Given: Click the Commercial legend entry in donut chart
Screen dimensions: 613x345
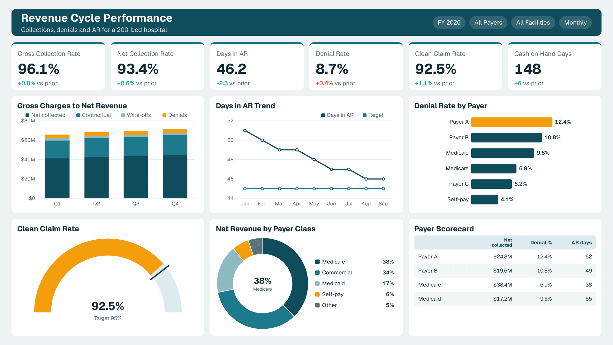Looking at the screenshot, I should click(354, 272).
